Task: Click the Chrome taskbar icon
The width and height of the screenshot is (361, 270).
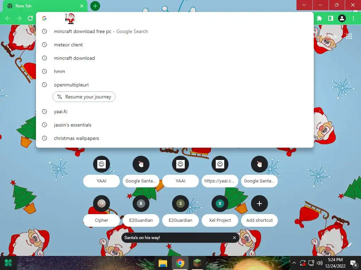Action: point(180,263)
